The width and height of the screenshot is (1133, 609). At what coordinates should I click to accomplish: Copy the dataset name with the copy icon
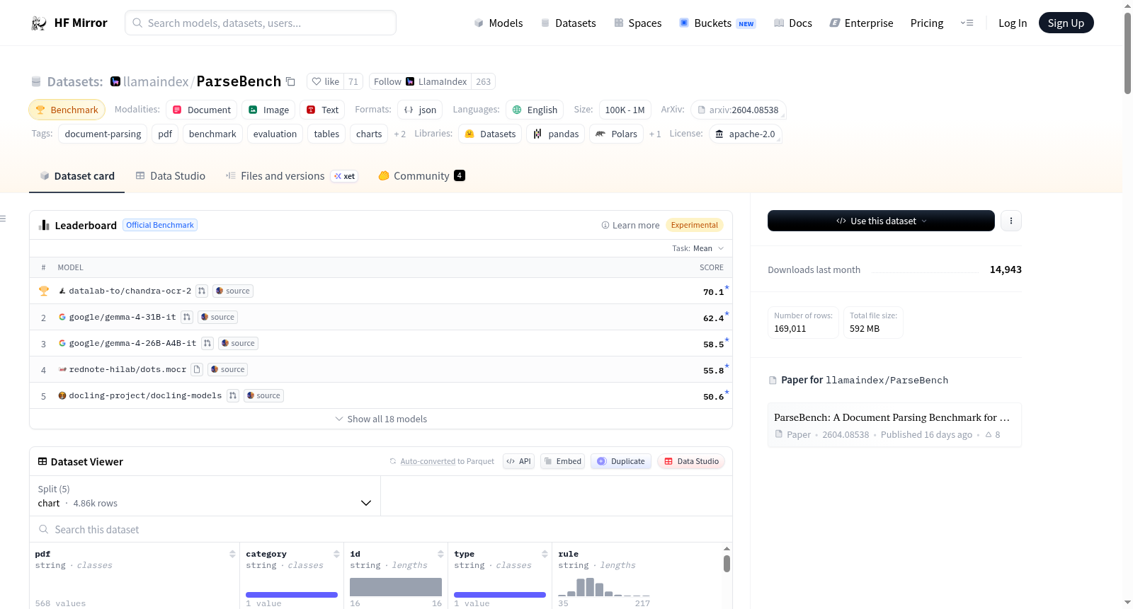290,81
